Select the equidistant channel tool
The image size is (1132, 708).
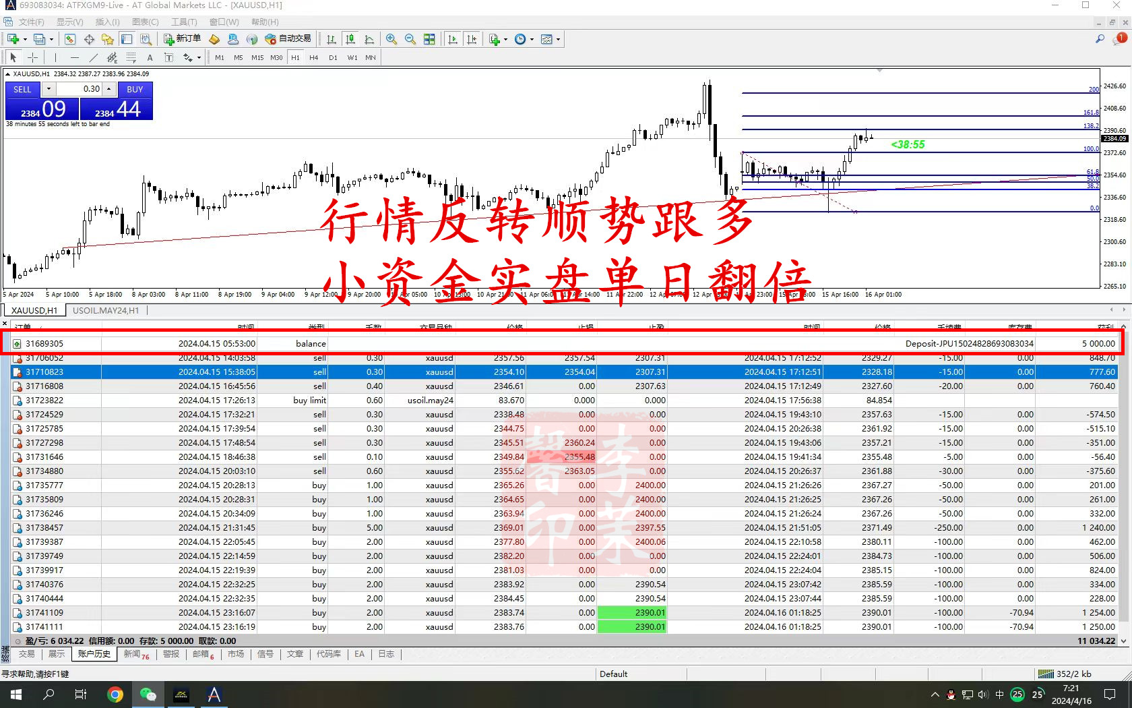click(x=112, y=57)
